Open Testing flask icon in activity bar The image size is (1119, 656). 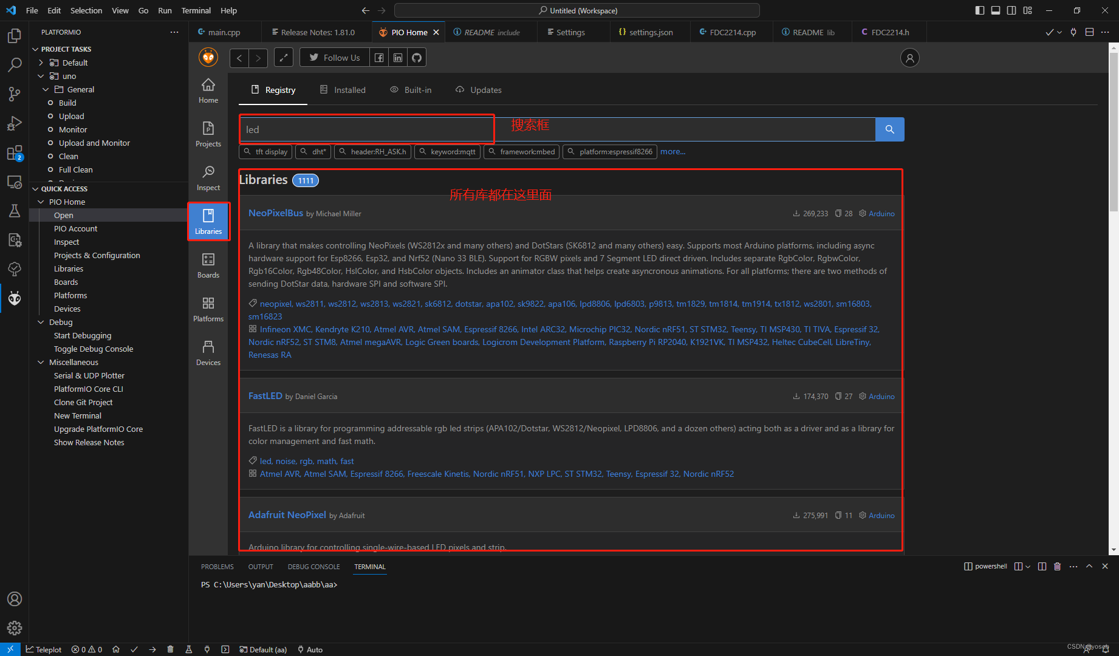pos(15,211)
